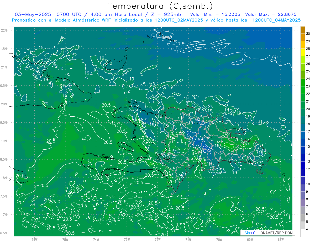Click the "75W" longitude label
This screenshot has width=315, height=243.
65,239
